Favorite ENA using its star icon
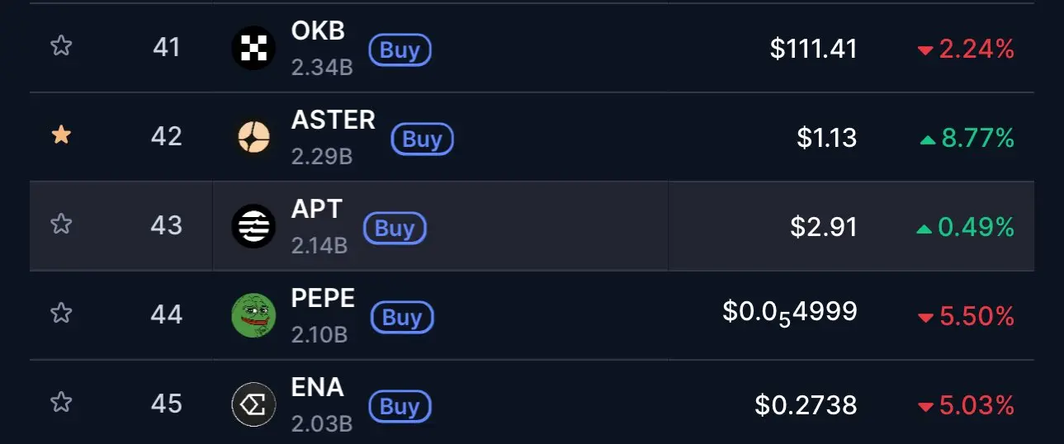Image resolution: width=1064 pixels, height=444 pixels. [61, 403]
